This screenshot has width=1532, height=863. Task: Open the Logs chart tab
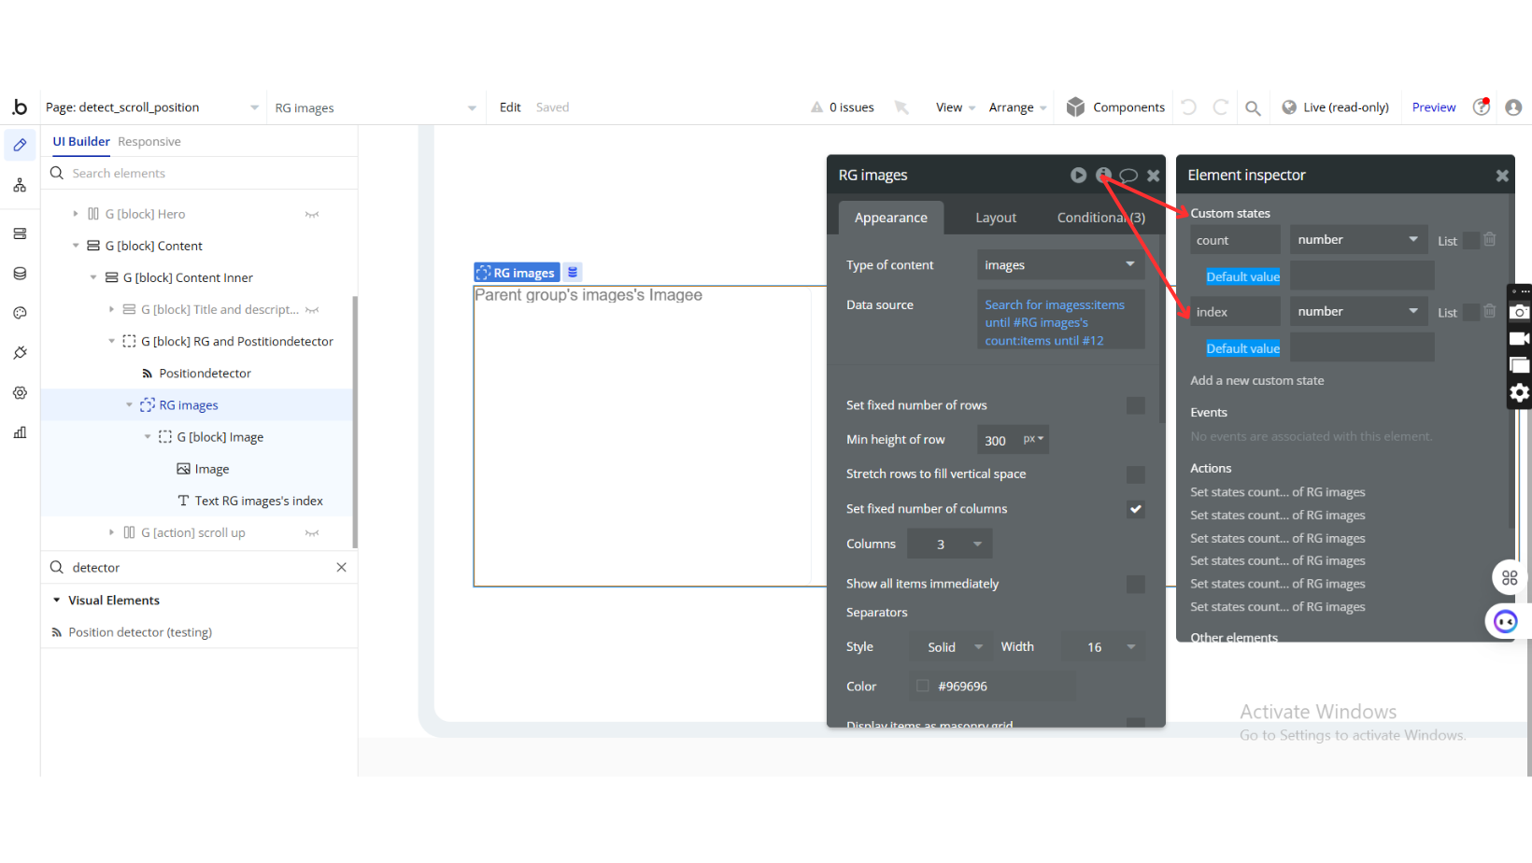(x=20, y=432)
